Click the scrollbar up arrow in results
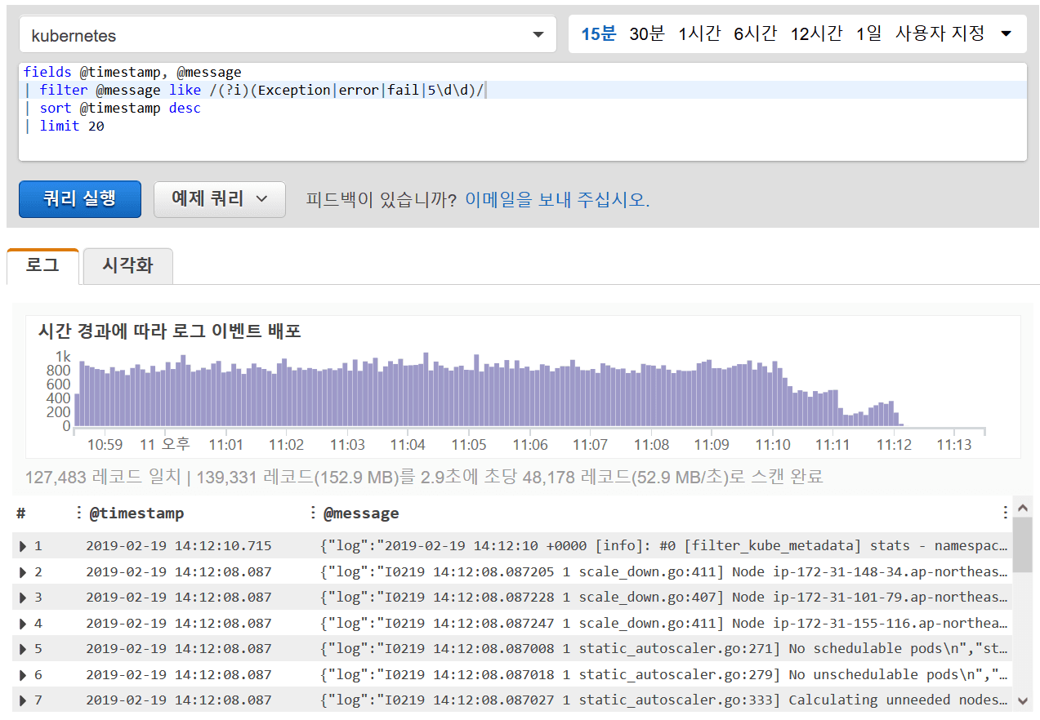Screen dimensions: 1040x720 pyautogui.click(x=1022, y=509)
